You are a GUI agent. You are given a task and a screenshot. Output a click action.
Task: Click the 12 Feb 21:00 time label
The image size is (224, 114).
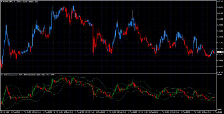[x=89, y=112]
